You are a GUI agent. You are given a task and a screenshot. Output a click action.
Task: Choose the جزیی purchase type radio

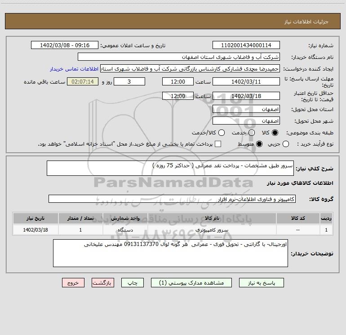[286, 144]
